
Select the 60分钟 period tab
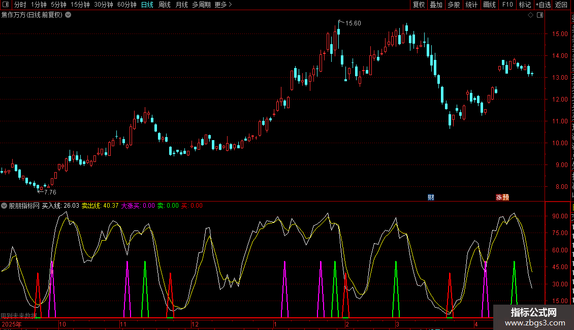point(126,5)
